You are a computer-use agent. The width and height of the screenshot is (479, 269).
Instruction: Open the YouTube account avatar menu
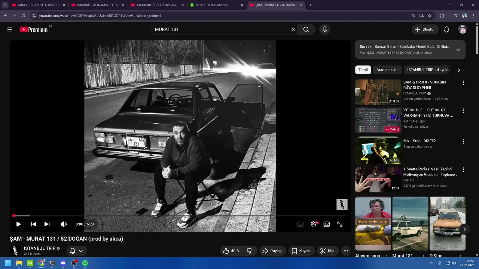click(x=463, y=30)
